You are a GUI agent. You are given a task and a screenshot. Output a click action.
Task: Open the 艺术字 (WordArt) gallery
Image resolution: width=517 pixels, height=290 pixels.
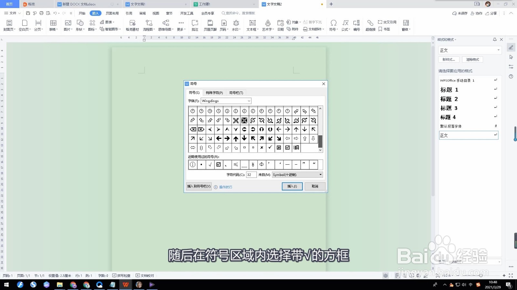tap(268, 25)
